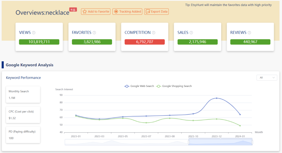Open the All dropdown in Keyword Performance

[x=267, y=78]
